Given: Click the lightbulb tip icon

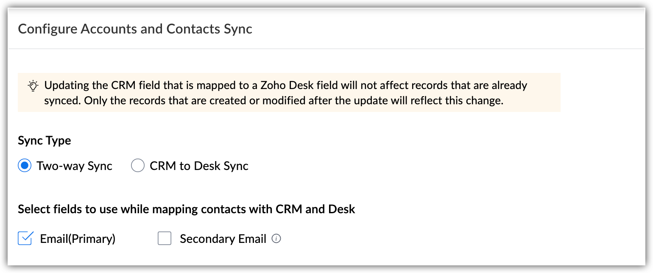Looking at the screenshot, I should pos(33,86).
